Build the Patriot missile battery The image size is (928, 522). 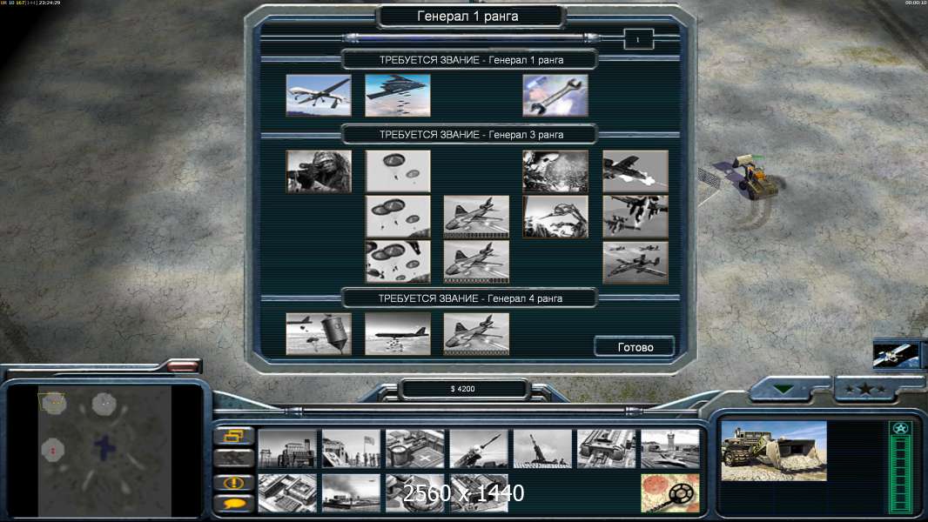coord(479,449)
